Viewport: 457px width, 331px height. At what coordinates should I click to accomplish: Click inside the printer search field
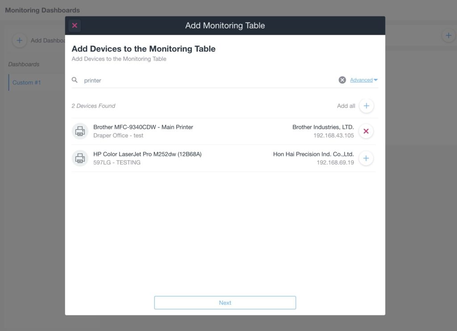[x=208, y=80]
